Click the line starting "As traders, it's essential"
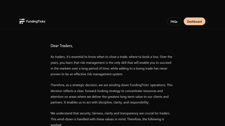225x126 pixels. pyautogui.click(x=111, y=57)
